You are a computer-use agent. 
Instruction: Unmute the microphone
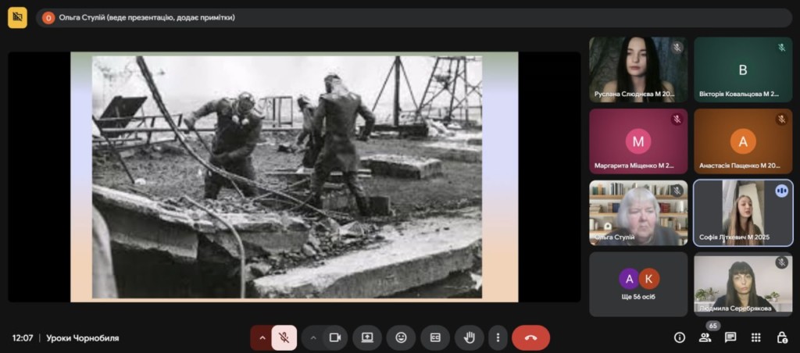(284, 337)
